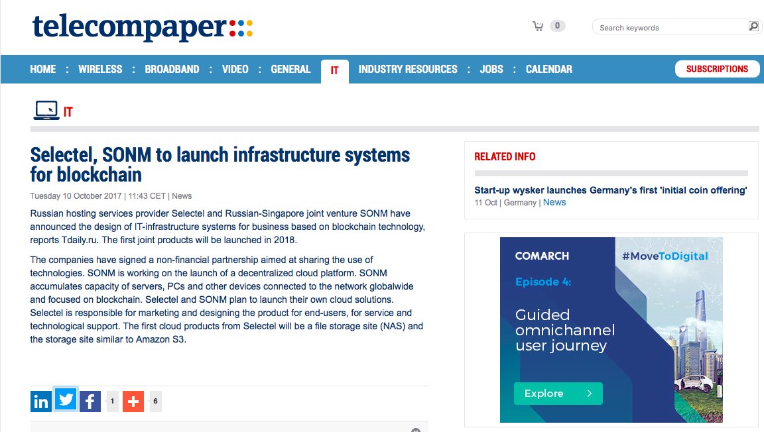This screenshot has width=764, height=432.
Task: Open the JOBS section
Action: 491,69
